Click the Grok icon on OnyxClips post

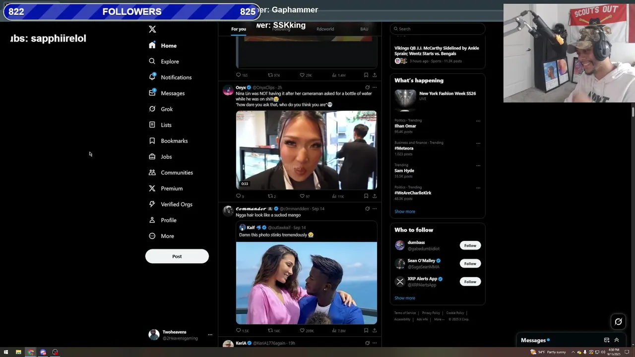[x=367, y=87]
